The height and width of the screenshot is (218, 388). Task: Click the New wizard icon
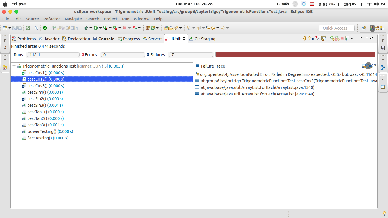coord(5,28)
